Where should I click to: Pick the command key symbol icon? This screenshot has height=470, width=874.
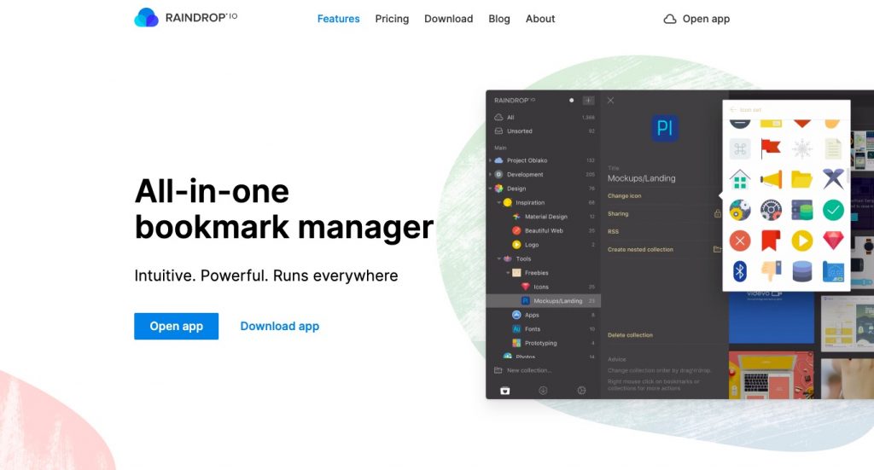(x=740, y=149)
